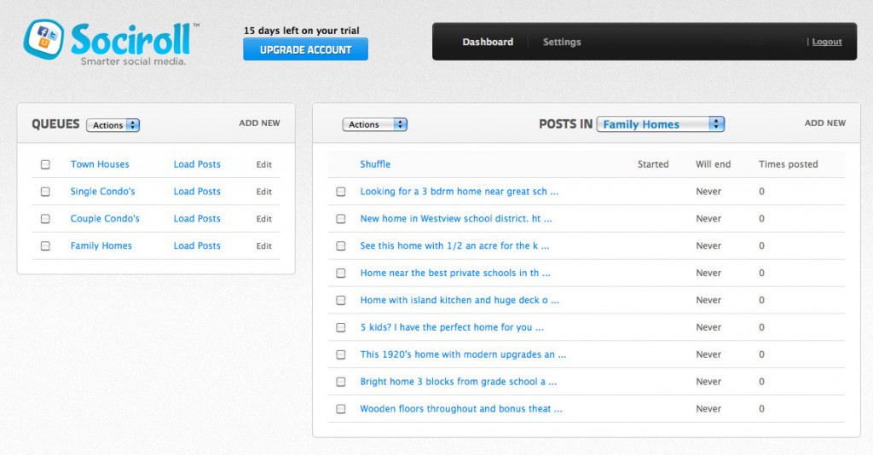Check the 'Looking for a 3 bdrm home' post

341,192
